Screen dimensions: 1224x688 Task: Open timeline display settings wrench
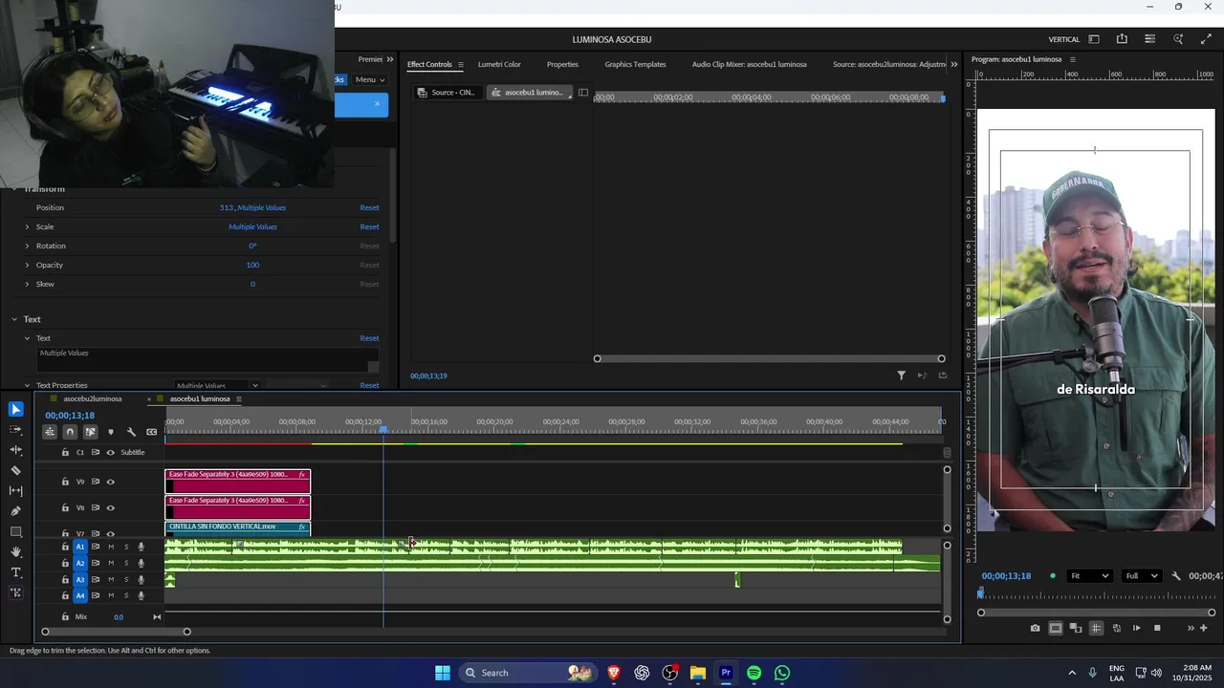[x=131, y=432]
